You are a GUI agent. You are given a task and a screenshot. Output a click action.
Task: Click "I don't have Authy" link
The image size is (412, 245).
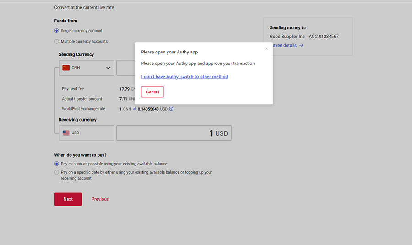(x=184, y=77)
